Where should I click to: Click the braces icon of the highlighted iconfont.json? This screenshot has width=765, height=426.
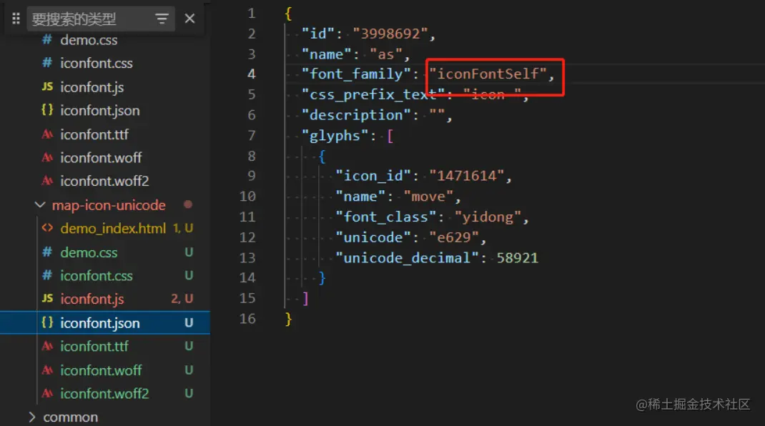pos(47,322)
